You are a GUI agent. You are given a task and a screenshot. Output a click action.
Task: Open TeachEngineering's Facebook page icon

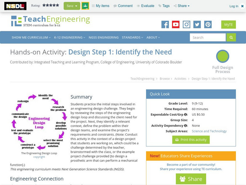pos(166,24)
